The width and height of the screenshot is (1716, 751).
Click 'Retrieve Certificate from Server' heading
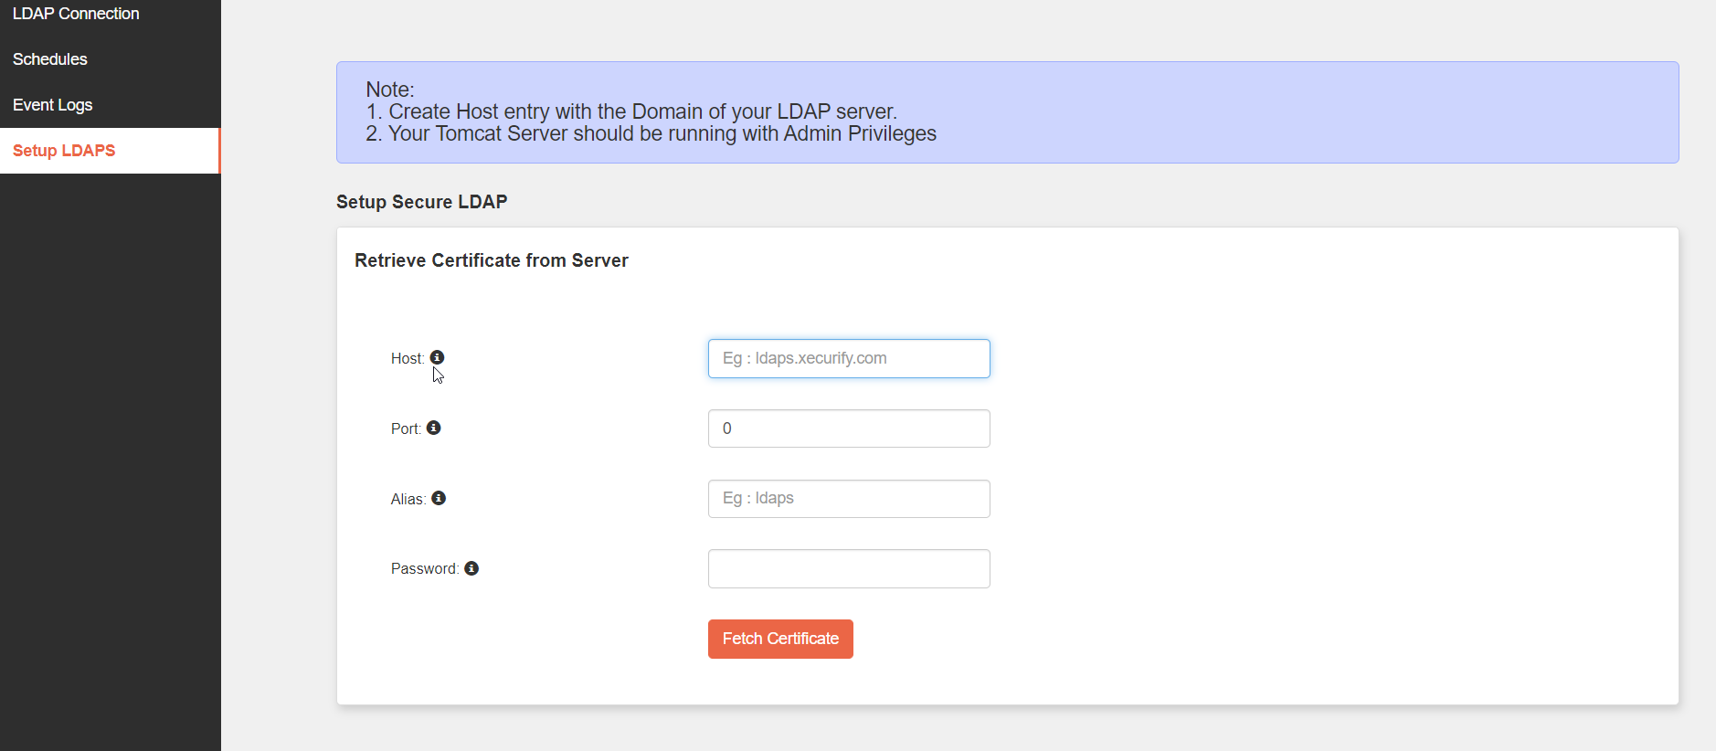point(492,260)
